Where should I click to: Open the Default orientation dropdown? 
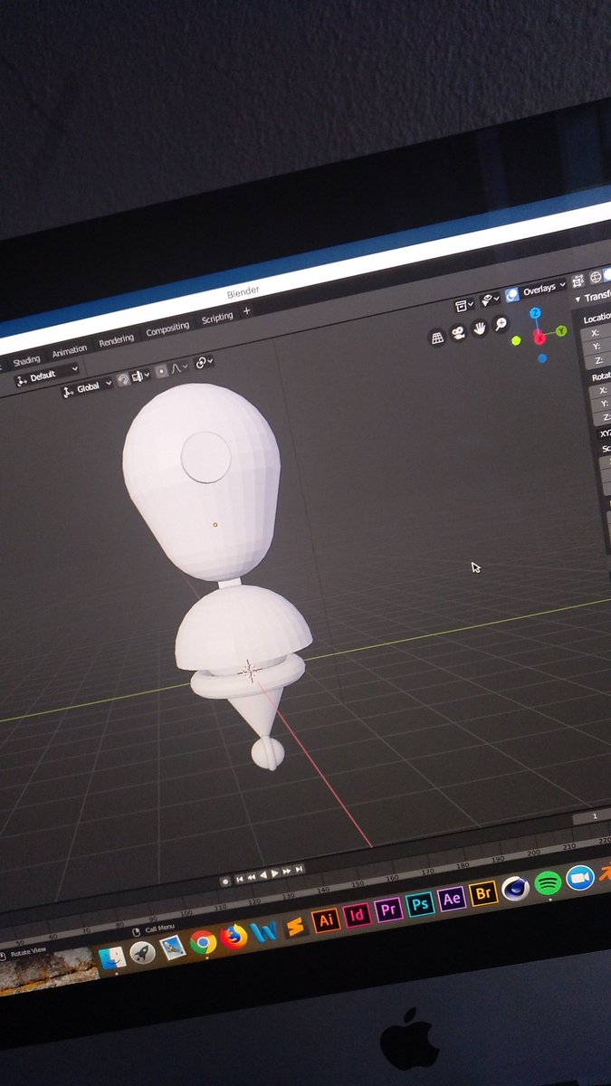46,376
